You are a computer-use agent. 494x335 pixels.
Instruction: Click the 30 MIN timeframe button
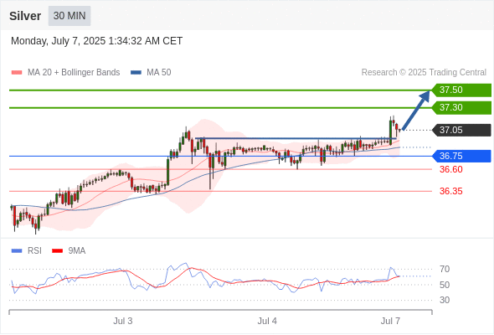(69, 16)
